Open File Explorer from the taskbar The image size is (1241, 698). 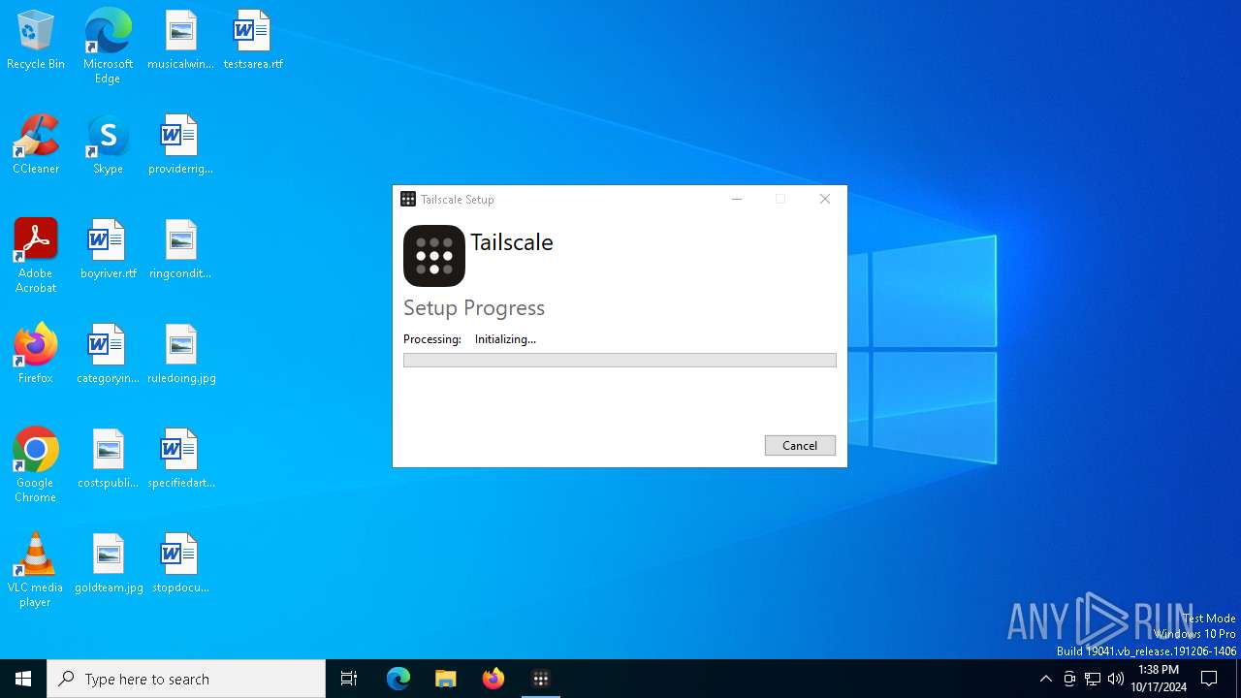click(x=446, y=679)
